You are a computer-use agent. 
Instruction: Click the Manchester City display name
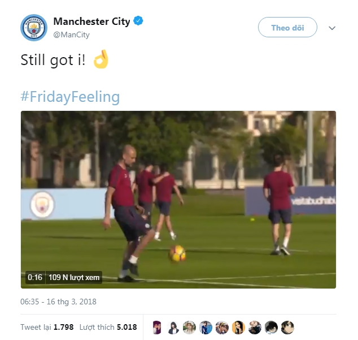coord(91,21)
